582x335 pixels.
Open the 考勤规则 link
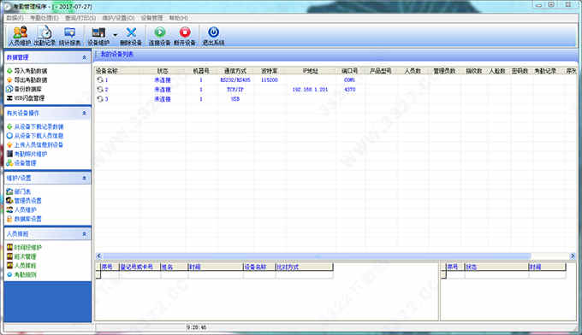pos(25,274)
